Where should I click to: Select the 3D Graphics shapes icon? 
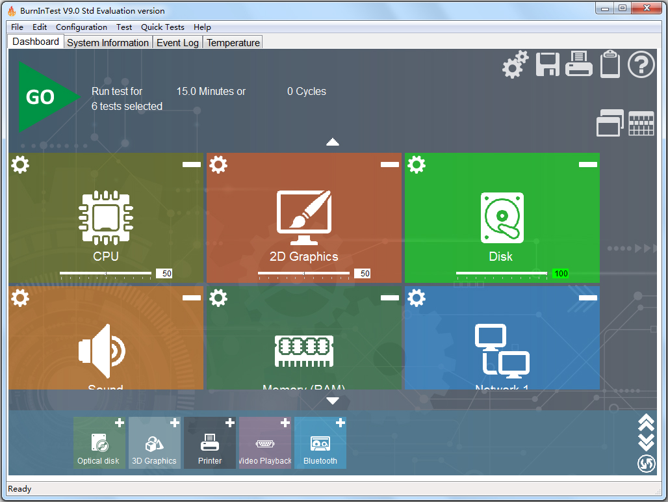[x=154, y=443]
